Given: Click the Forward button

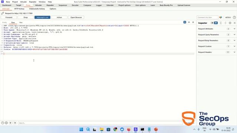Looking at the screenshot, I should point(9,17).
